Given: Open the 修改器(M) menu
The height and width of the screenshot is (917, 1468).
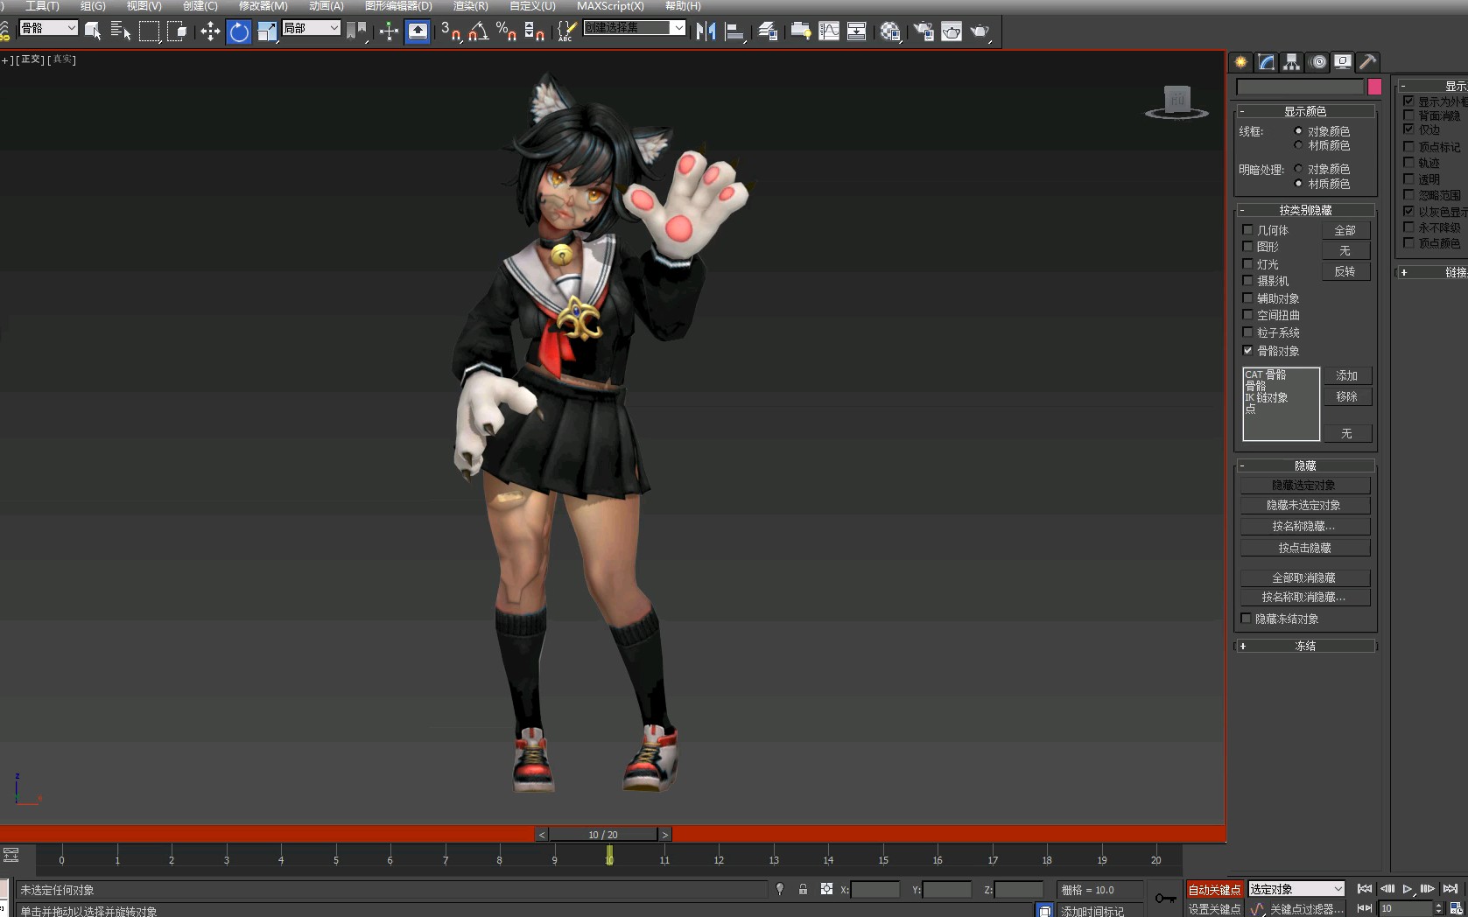Looking at the screenshot, I should click(x=263, y=6).
